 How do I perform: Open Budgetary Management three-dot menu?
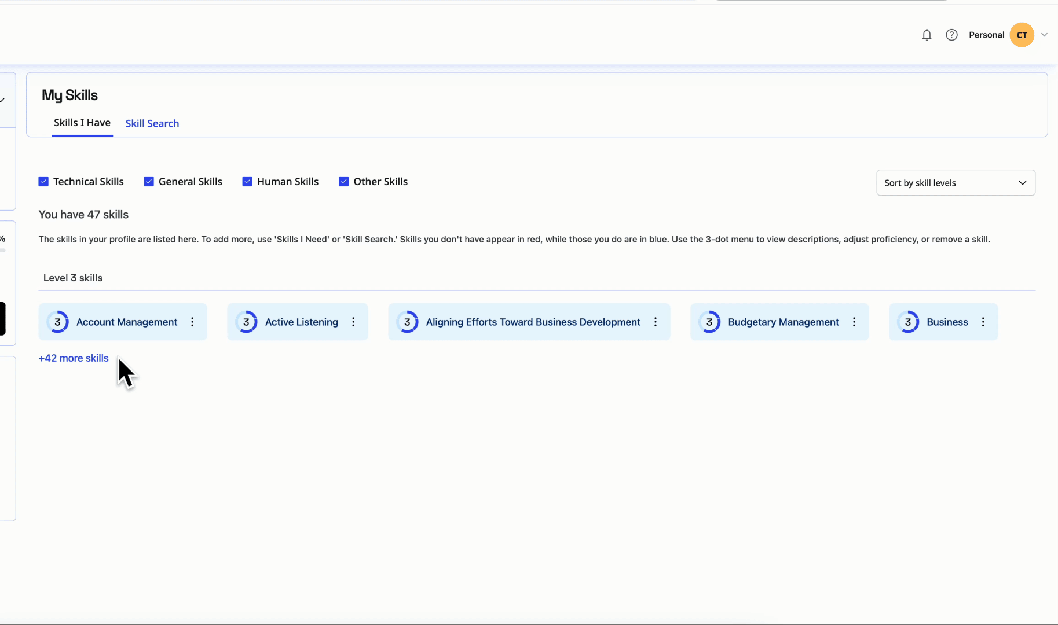coord(854,322)
